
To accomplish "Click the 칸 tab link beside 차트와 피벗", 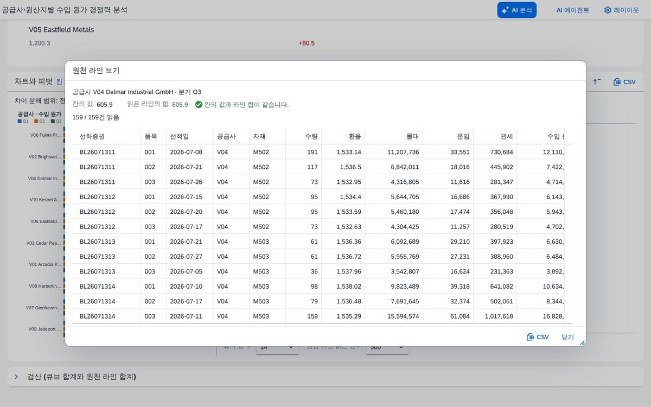I will (x=60, y=82).
